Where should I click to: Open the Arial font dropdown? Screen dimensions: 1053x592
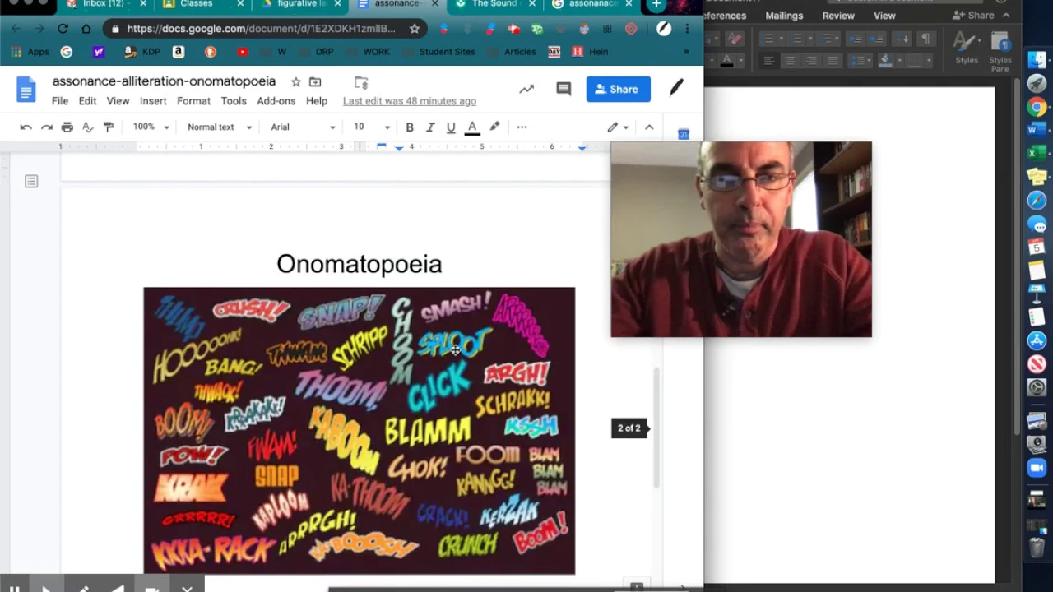tap(303, 127)
